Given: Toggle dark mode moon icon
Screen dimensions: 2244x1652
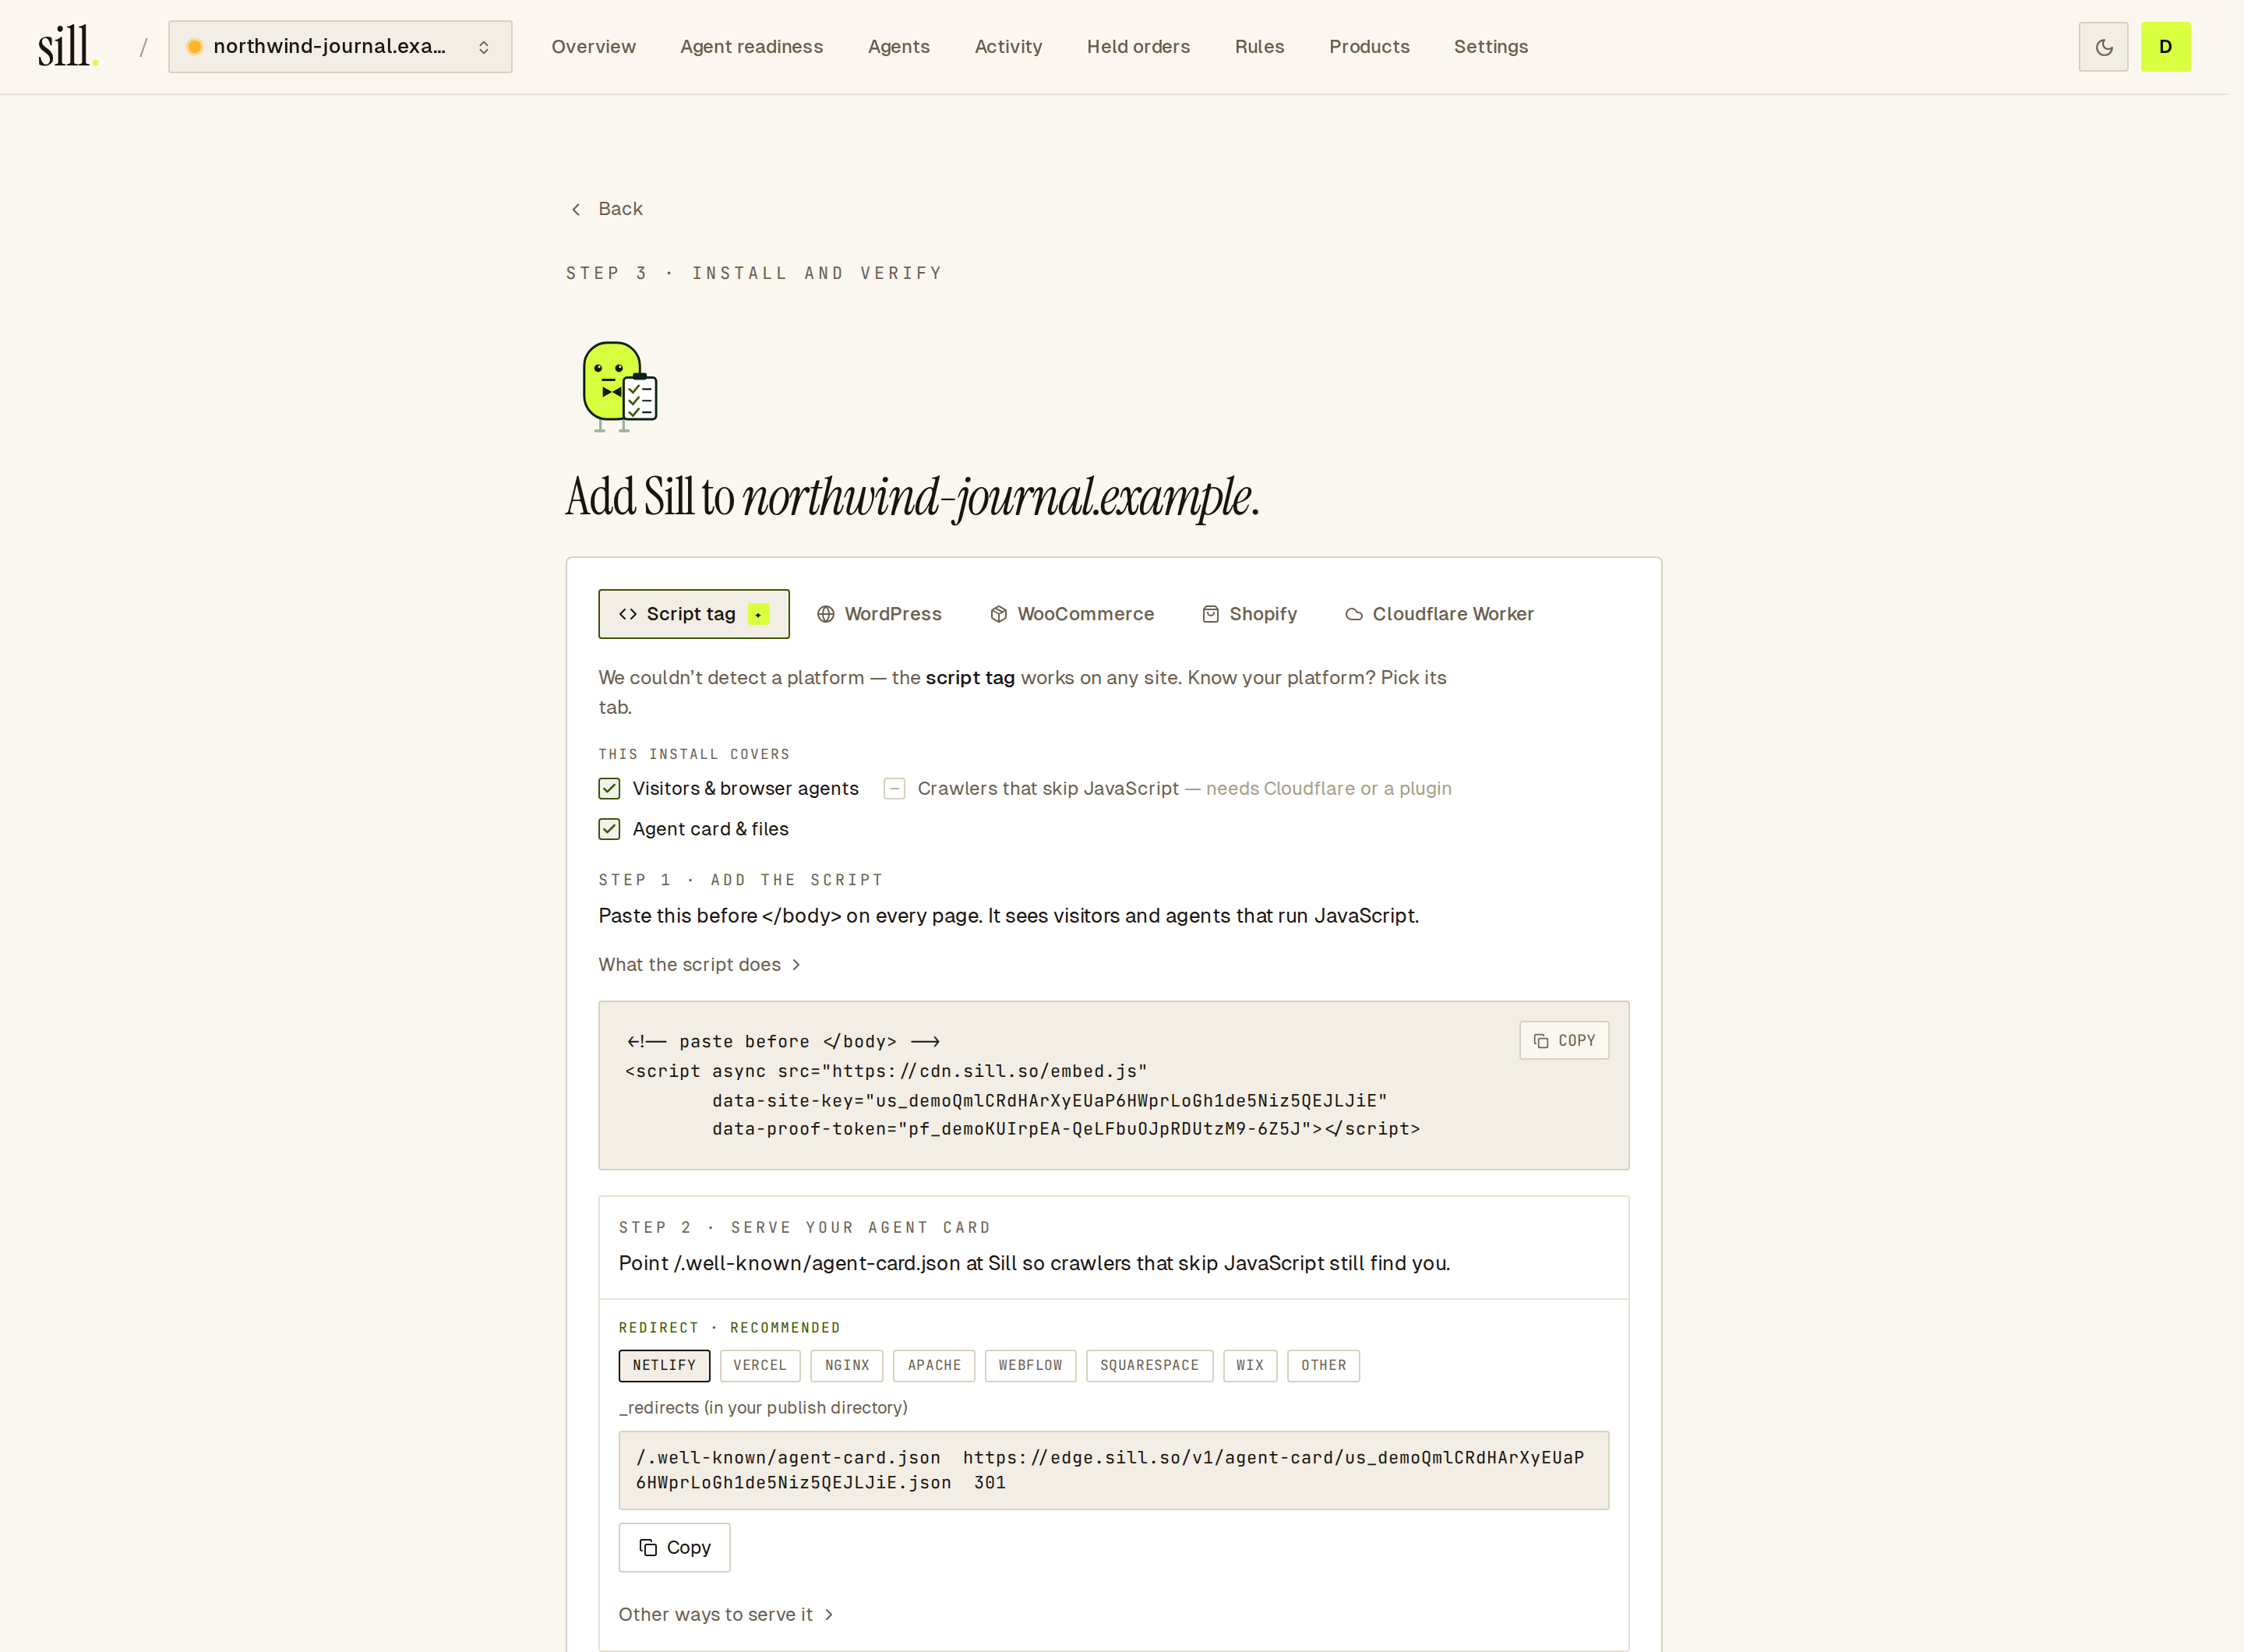Looking at the screenshot, I should coord(2103,47).
